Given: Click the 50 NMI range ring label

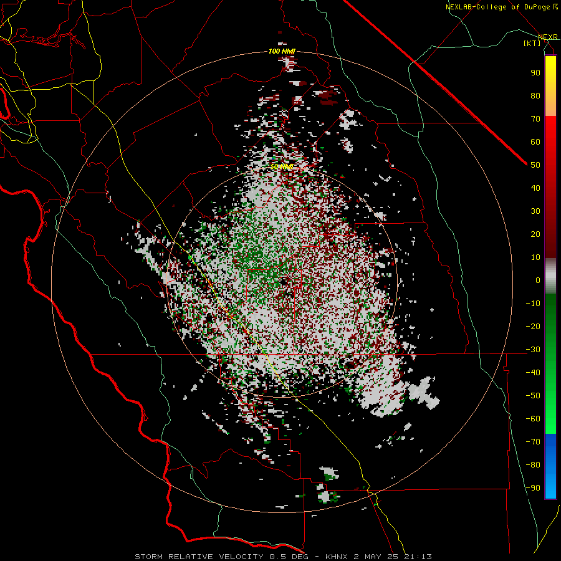Looking at the screenshot, I should [282, 166].
